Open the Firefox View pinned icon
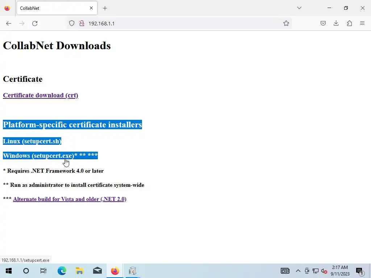371x278 pixels. click(x=7, y=8)
